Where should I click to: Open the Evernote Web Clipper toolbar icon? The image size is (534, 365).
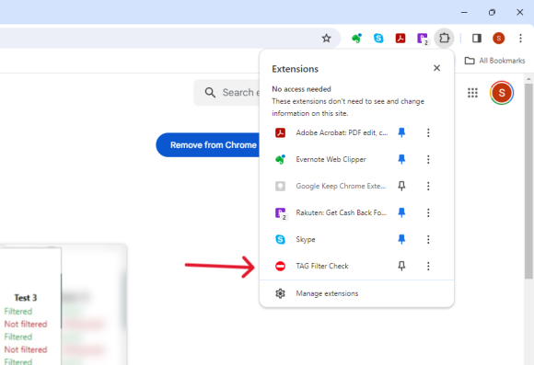(x=356, y=38)
